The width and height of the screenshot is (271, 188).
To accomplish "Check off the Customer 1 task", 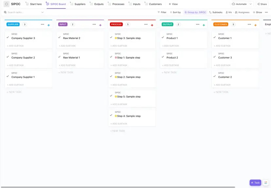I will click(214, 37).
